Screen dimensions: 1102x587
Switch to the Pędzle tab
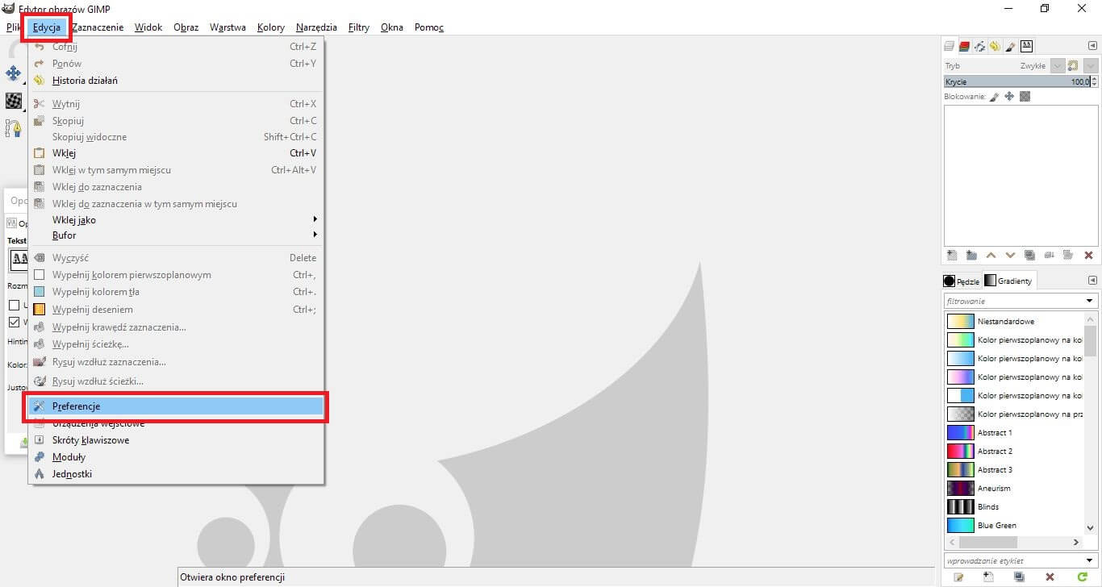pyautogui.click(x=962, y=281)
